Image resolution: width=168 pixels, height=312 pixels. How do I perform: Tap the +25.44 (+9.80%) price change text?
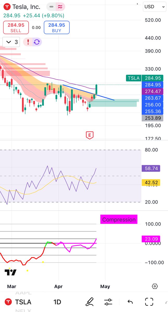43,16
